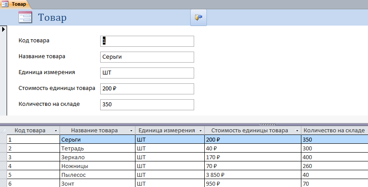Click the Стоимость единицы товара form label

[57, 88]
